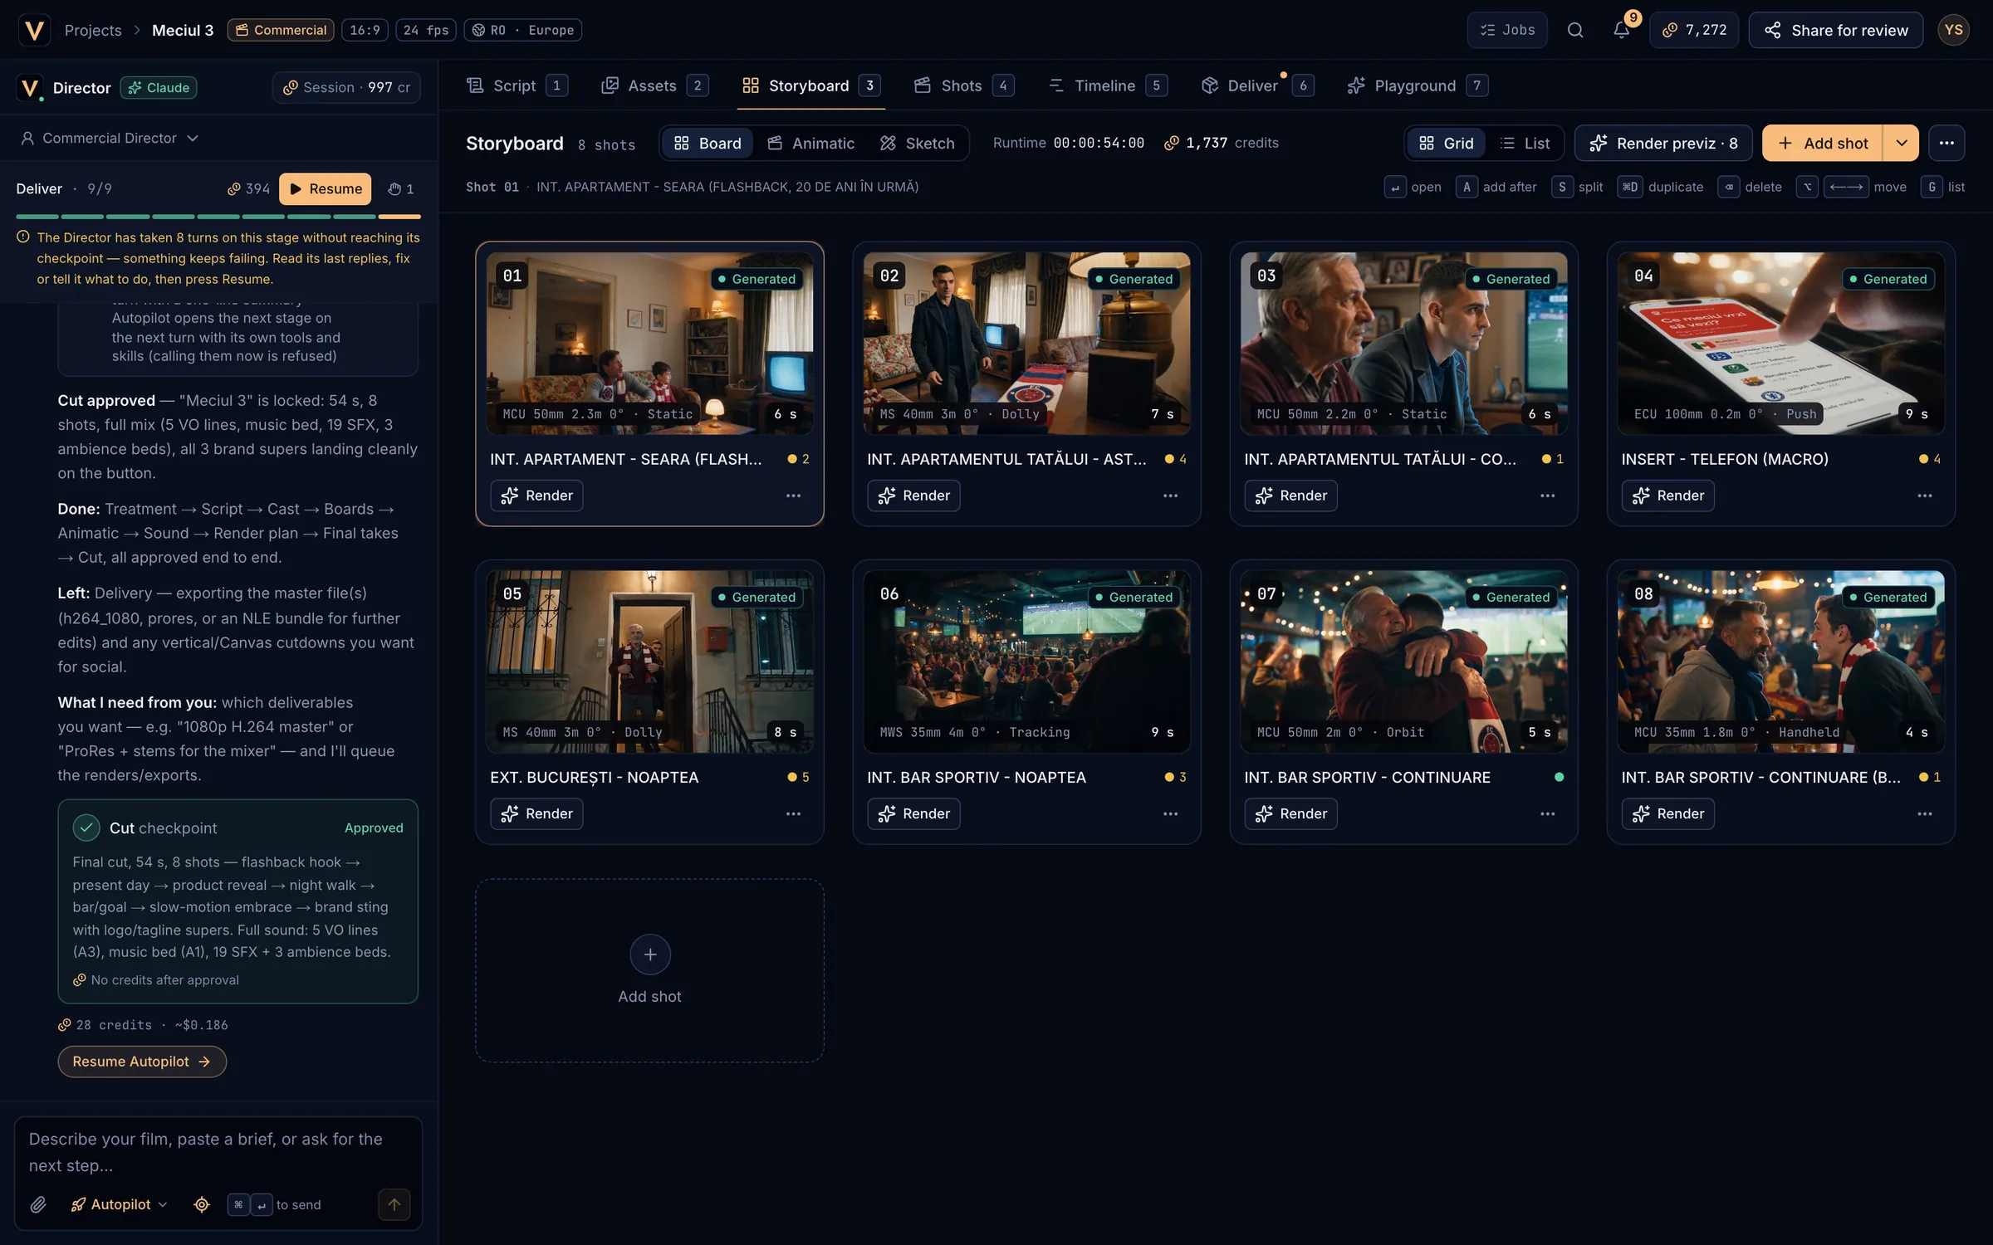Click the hand icon with count 1
Image resolution: width=1993 pixels, height=1245 pixels.
point(400,188)
